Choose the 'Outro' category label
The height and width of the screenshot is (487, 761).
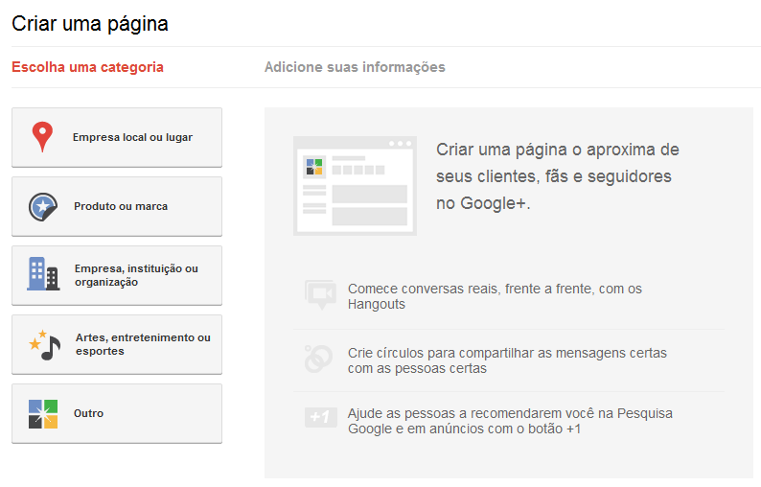[x=88, y=413]
